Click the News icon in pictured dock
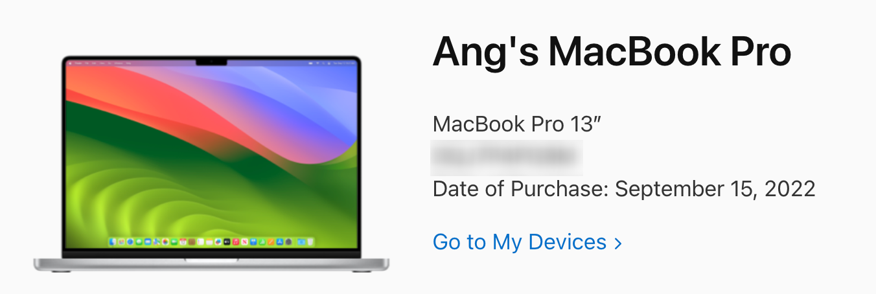The height and width of the screenshot is (294, 876). (244, 242)
